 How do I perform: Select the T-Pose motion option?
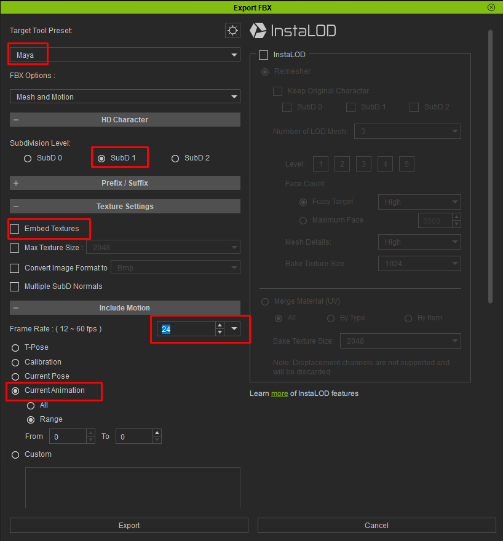coord(15,348)
